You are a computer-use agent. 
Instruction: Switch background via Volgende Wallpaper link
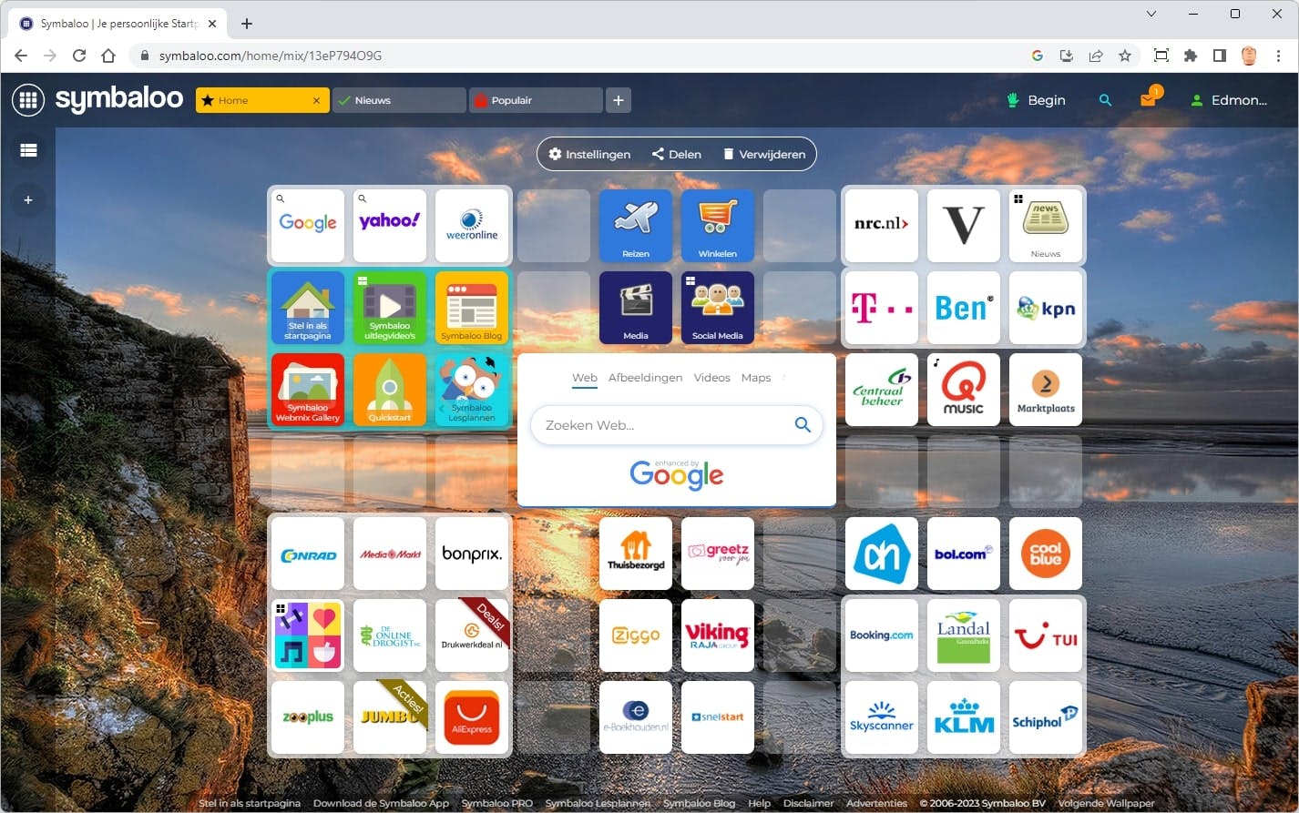(x=1106, y=803)
